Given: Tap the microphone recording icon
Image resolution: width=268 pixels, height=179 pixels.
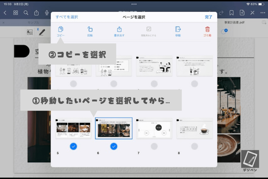Looking at the screenshot, I should pos(47,13).
